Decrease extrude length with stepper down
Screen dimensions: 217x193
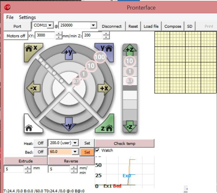pyautogui.click(x=28, y=171)
